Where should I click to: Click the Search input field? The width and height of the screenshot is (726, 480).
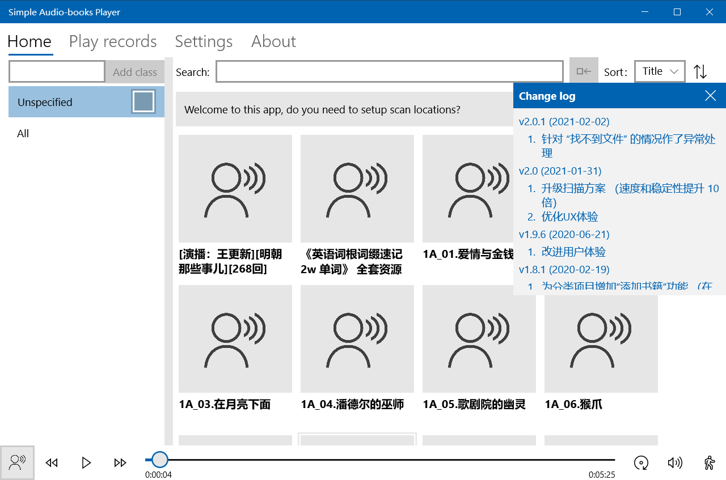point(389,71)
